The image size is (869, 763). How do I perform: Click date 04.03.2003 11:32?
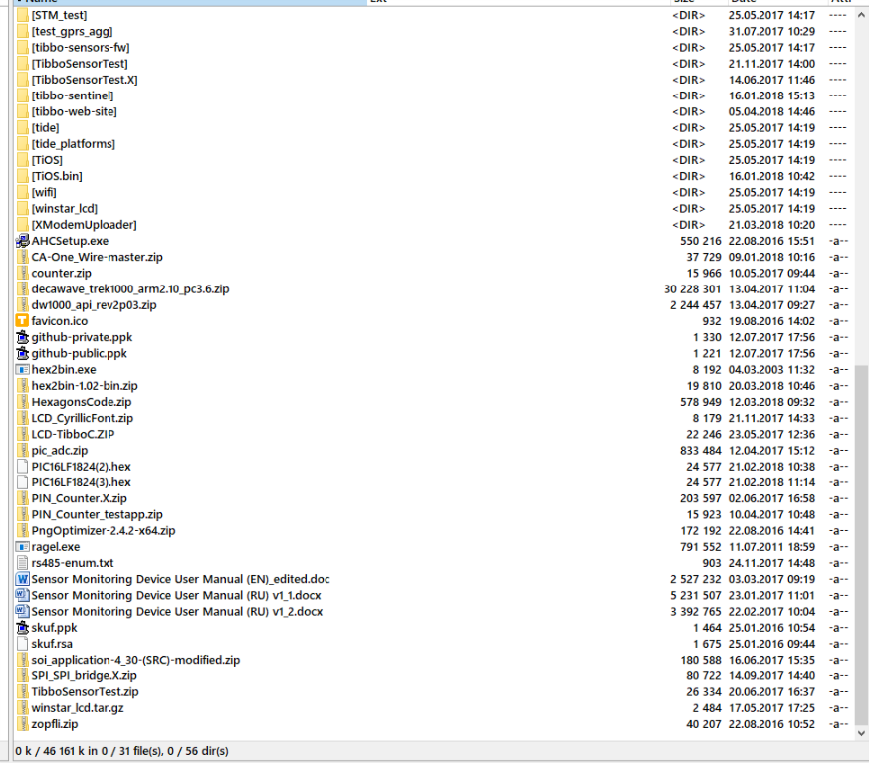coord(771,369)
